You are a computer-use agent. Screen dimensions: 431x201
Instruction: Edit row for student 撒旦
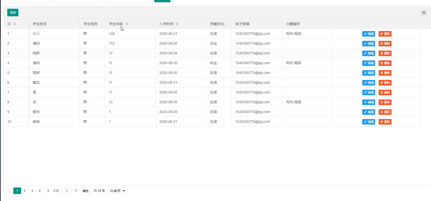(x=369, y=83)
